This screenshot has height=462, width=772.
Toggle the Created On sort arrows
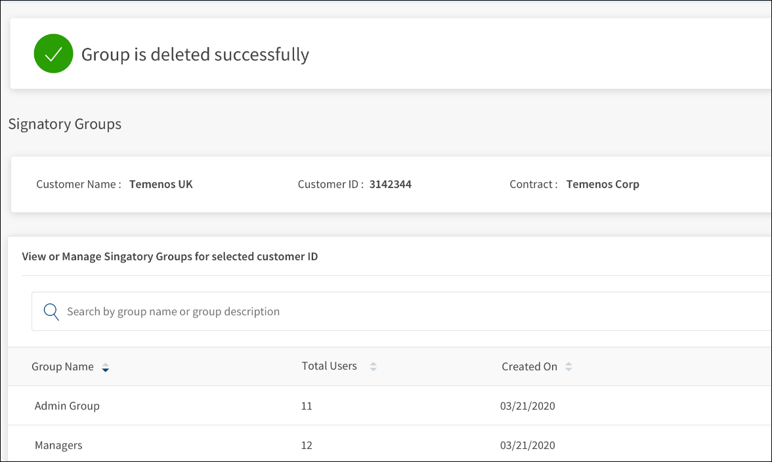point(568,367)
